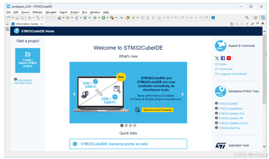Open the ST Home link
Viewport: 269px width, 159px height.
[x=220, y=64]
